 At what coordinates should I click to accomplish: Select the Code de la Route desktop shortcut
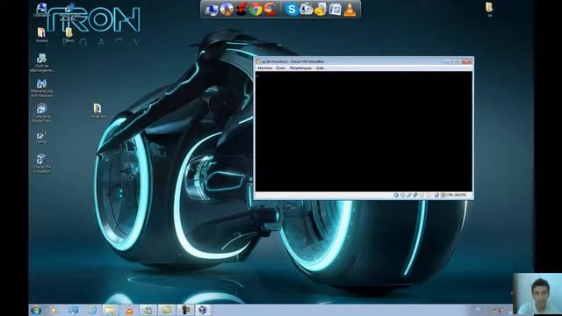point(41,113)
